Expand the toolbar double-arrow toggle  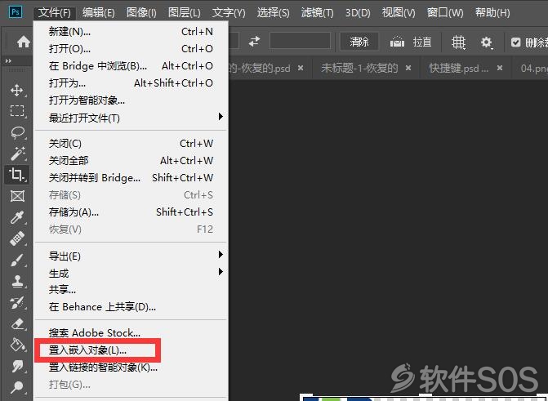pos(8,61)
